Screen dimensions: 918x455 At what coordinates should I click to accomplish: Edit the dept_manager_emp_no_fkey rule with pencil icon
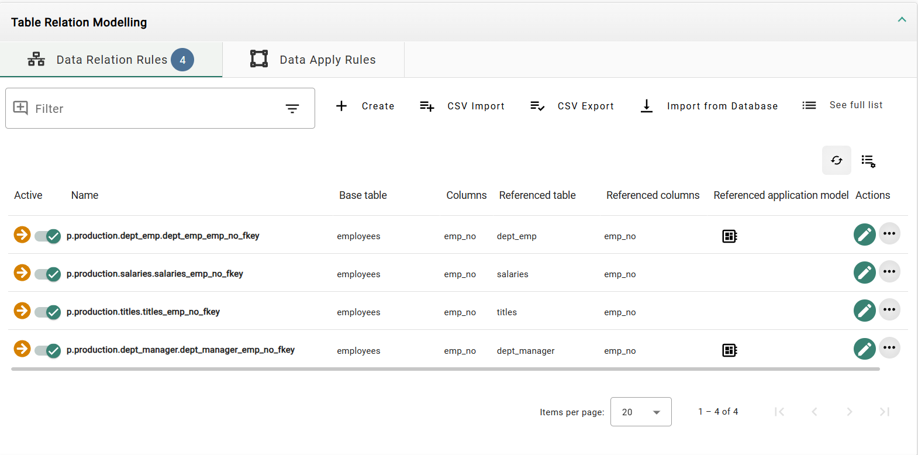point(864,349)
